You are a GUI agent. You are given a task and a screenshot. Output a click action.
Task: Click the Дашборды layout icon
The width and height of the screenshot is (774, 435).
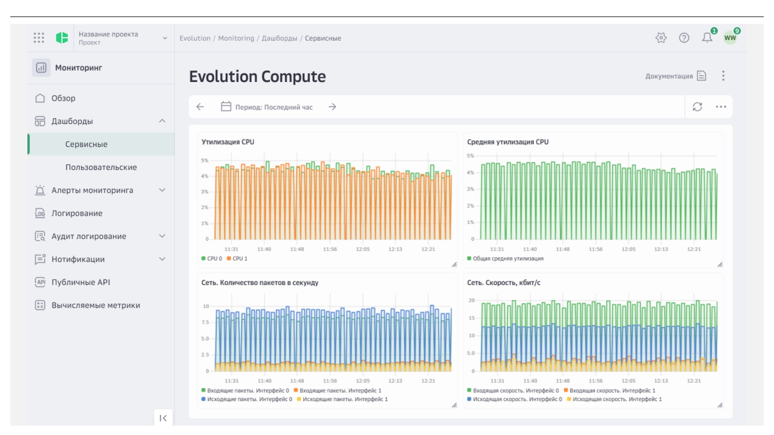[40, 121]
